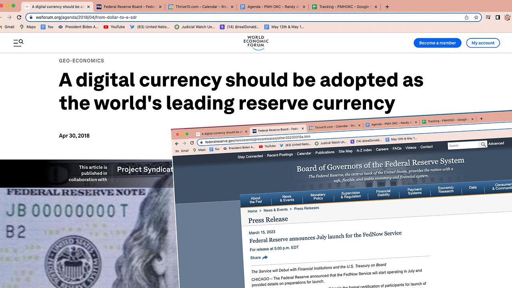Click the share icon in the weforum address bar
Image resolution: width=512 pixels, height=288 pixels.
[x=466, y=18]
